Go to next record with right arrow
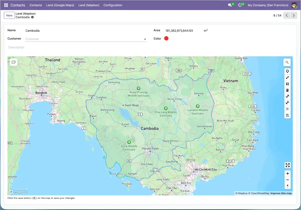This screenshot has height=210, width=301. tap(294, 15)
